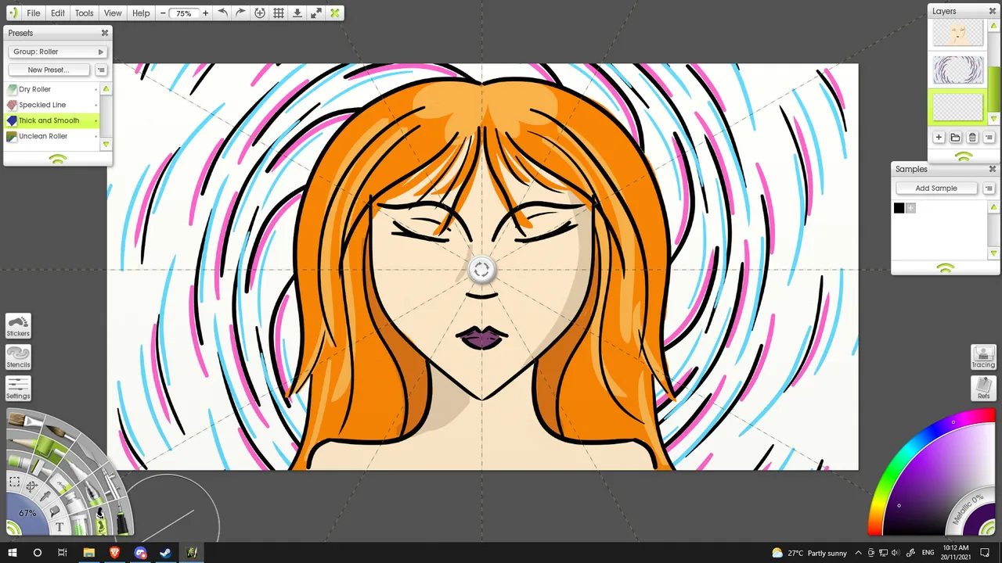The width and height of the screenshot is (1002, 563).
Task: Click the Add Sample button
Action: [x=936, y=188]
